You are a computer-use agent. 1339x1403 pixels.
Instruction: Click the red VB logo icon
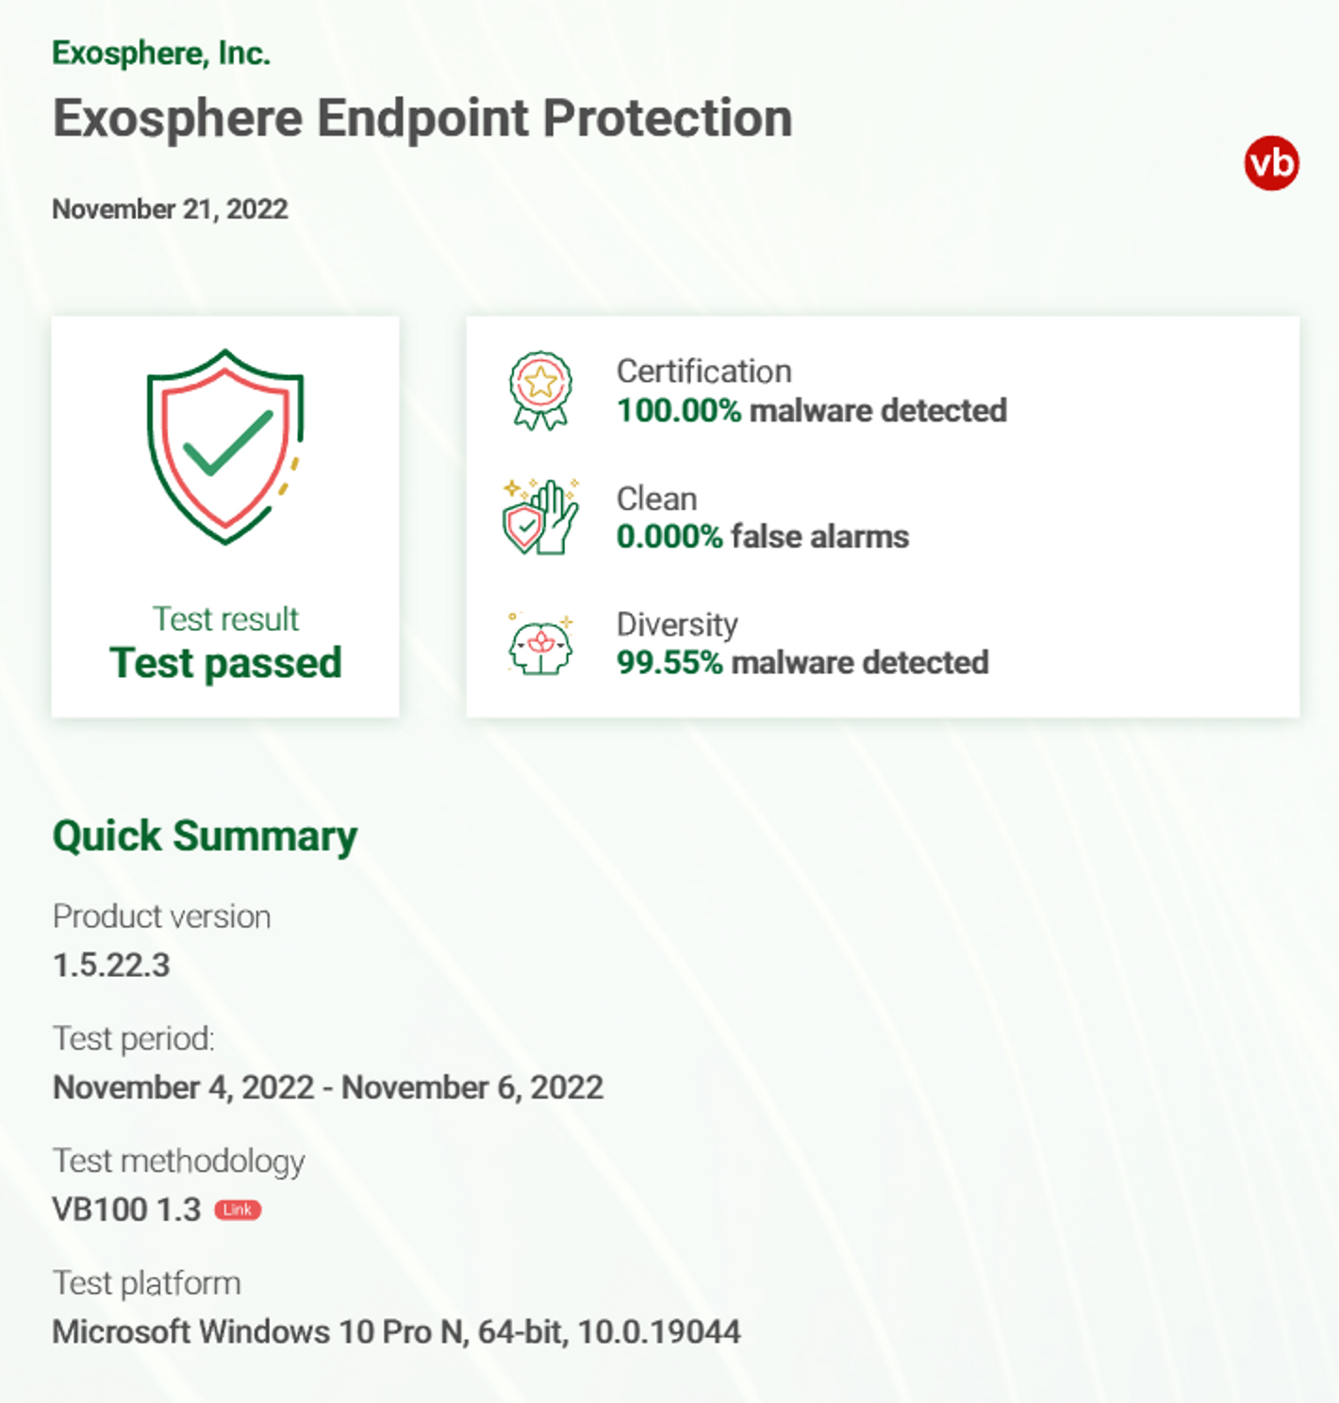coord(1271,163)
